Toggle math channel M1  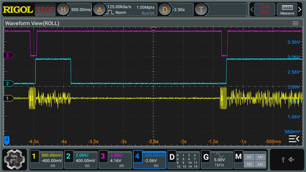[249, 157]
